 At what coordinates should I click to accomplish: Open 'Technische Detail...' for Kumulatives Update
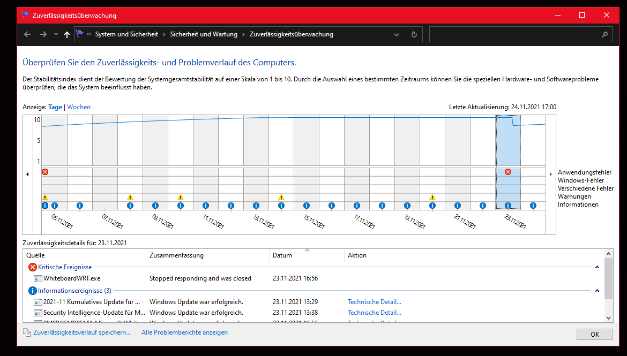(x=374, y=301)
